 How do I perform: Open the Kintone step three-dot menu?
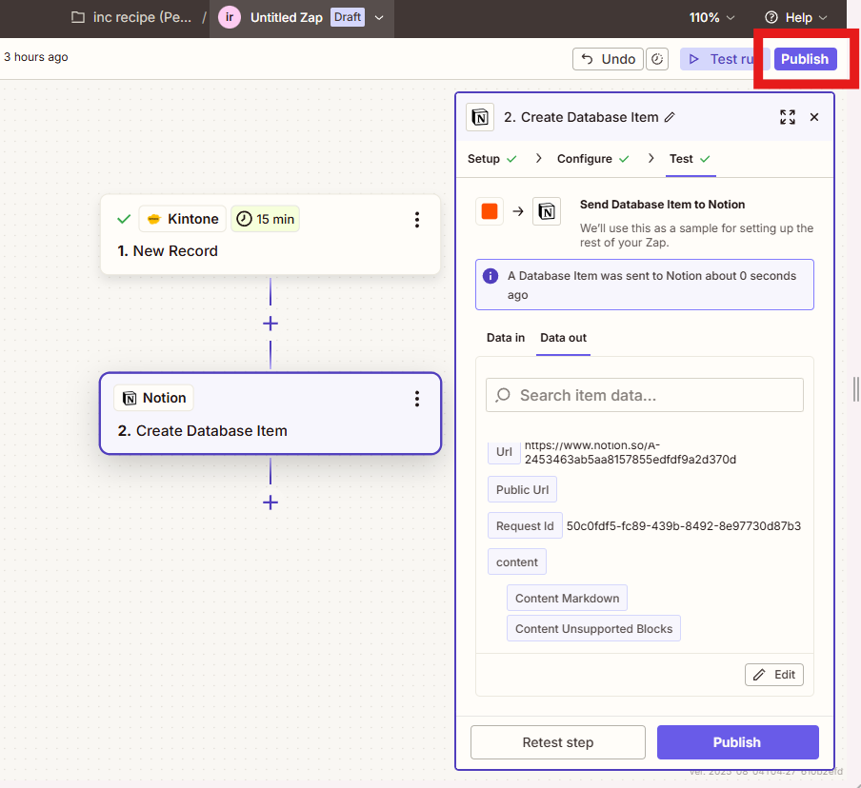(x=417, y=220)
